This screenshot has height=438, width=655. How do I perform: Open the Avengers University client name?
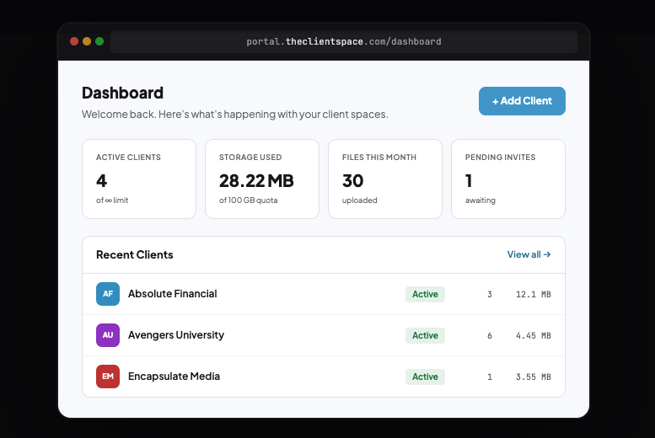pyautogui.click(x=176, y=335)
